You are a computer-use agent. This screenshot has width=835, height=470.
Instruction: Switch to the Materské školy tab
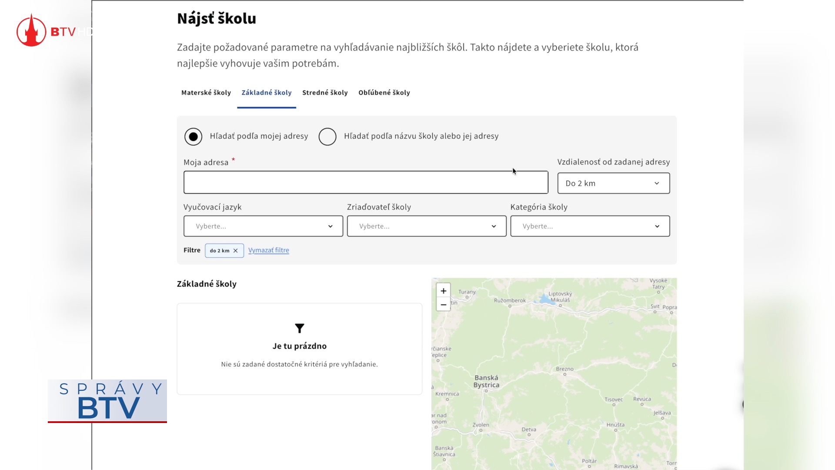coord(206,93)
